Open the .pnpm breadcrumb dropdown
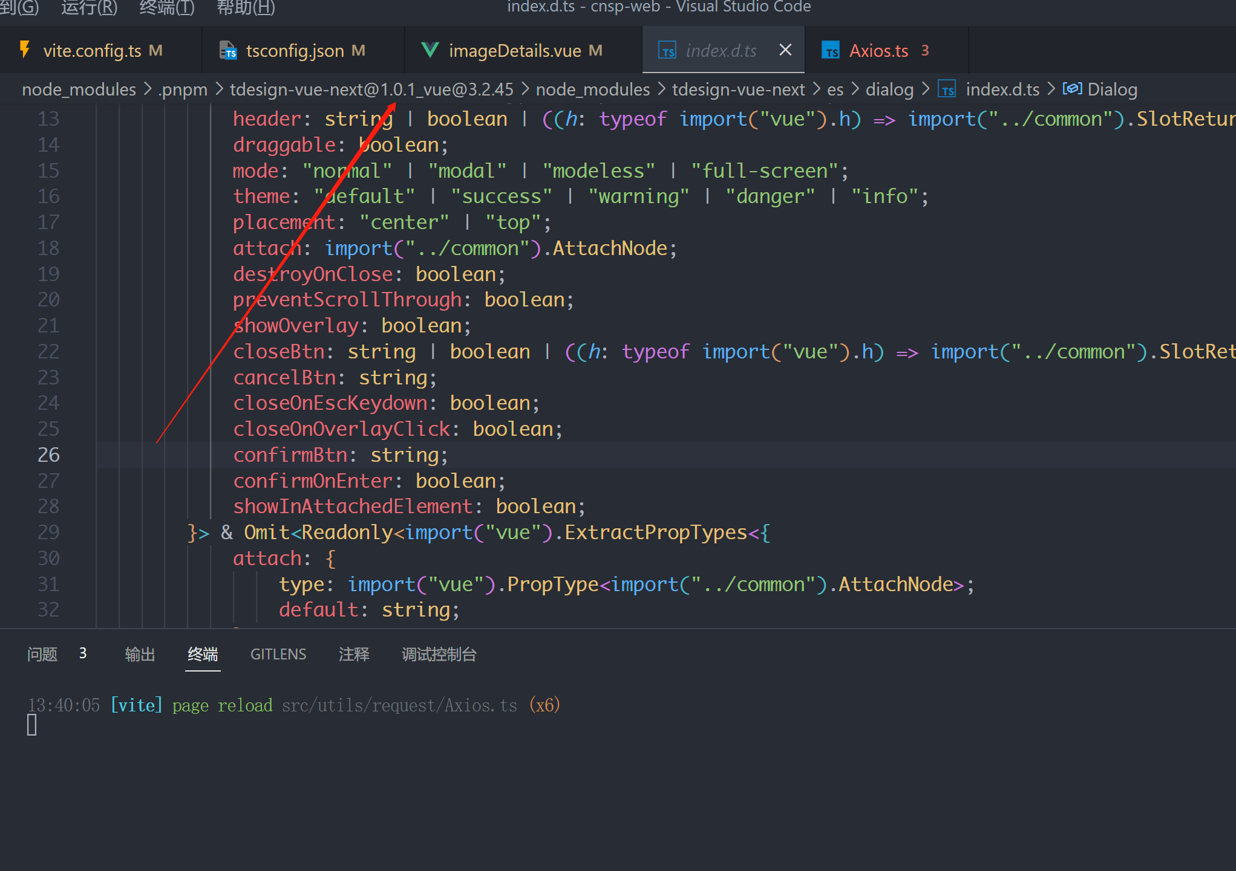The width and height of the screenshot is (1236, 871). (x=182, y=89)
